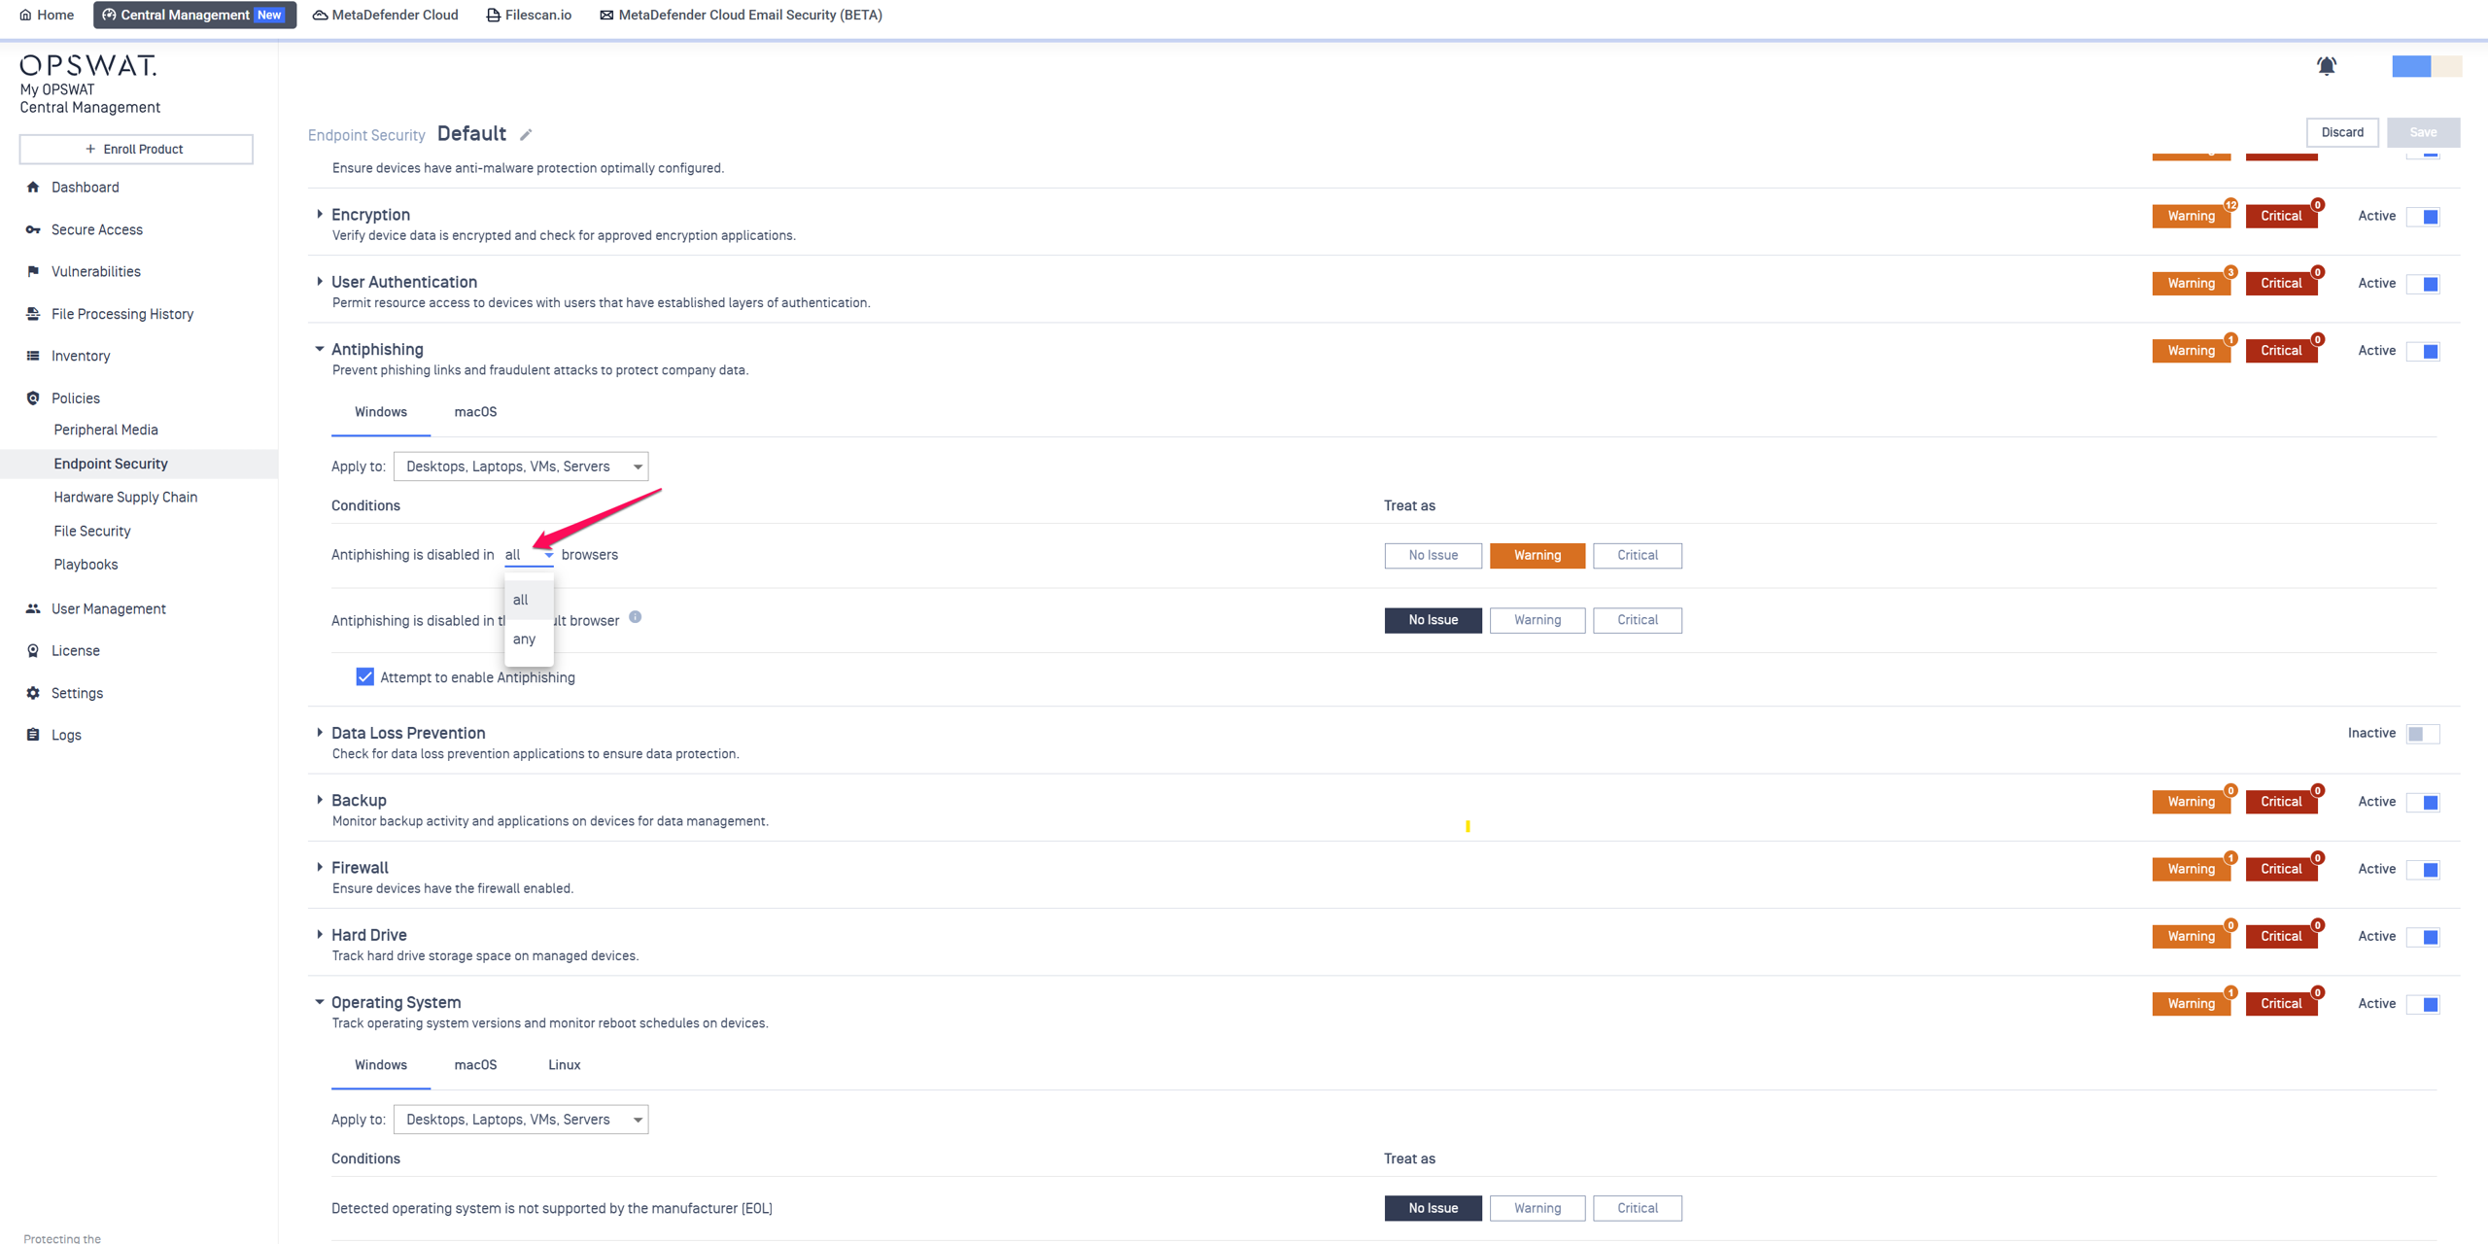Viewport: 2488px width, 1244px height.
Task: Choose 'any' from the browsers dropdown list
Action: 524,639
